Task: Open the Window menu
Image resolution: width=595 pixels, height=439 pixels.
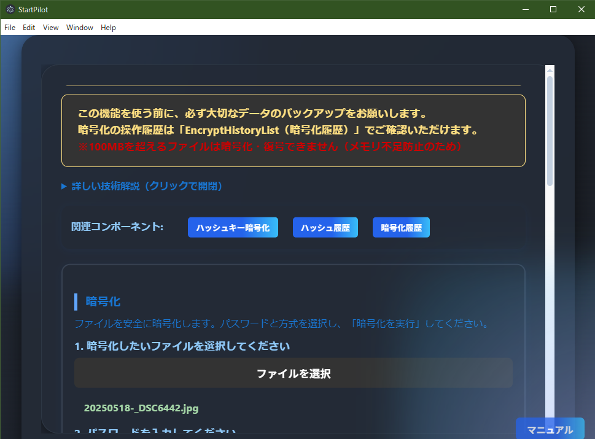Action: tap(80, 28)
